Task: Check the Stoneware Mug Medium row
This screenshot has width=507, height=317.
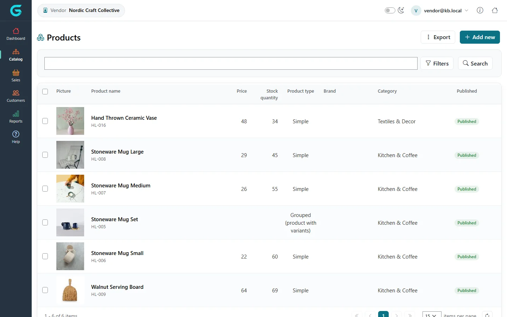Action: pyautogui.click(x=45, y=189)
